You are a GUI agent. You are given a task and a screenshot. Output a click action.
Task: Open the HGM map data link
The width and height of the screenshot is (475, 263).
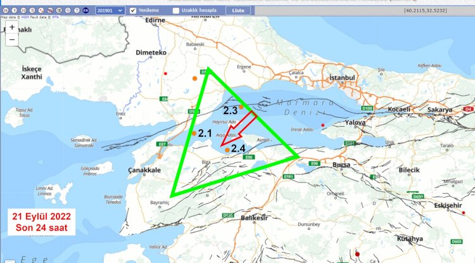(25, 17)
